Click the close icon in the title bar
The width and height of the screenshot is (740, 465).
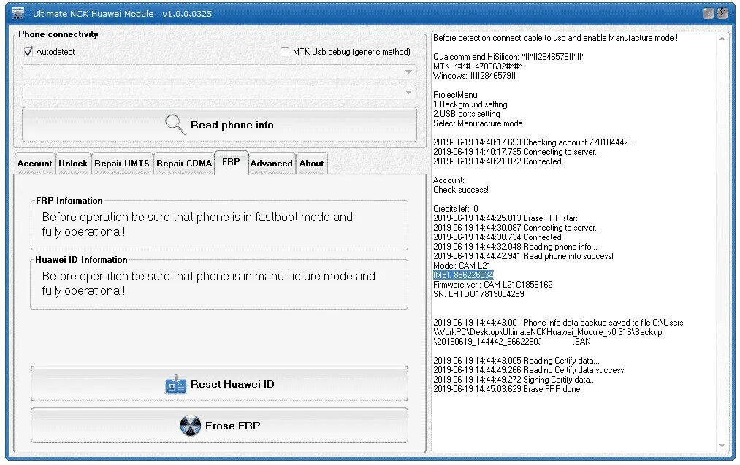point(722,13)
